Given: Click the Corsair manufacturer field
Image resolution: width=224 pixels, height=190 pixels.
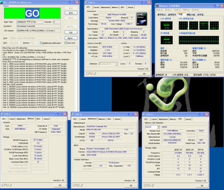Looking at the screenshot, I should (x=173, y=137).
